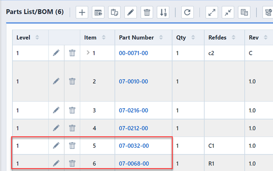Click the expand all arrows toolbar icon
Image resolution: width=273 pixels, height=171 pixels.
(x=212, y=12)
